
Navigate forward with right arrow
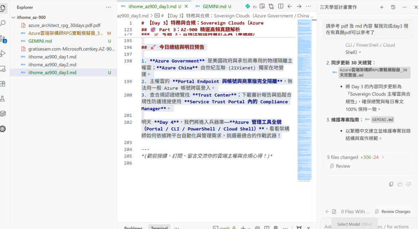(299, 7)
